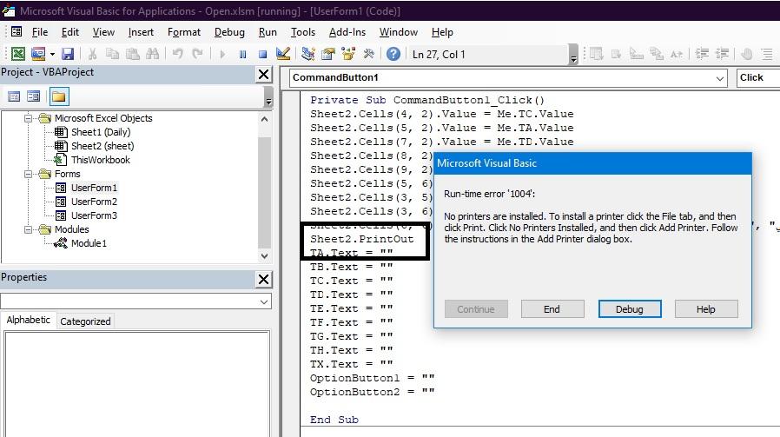Click the Reset stop icon
The image size is (780, 437).
(262, 54)
